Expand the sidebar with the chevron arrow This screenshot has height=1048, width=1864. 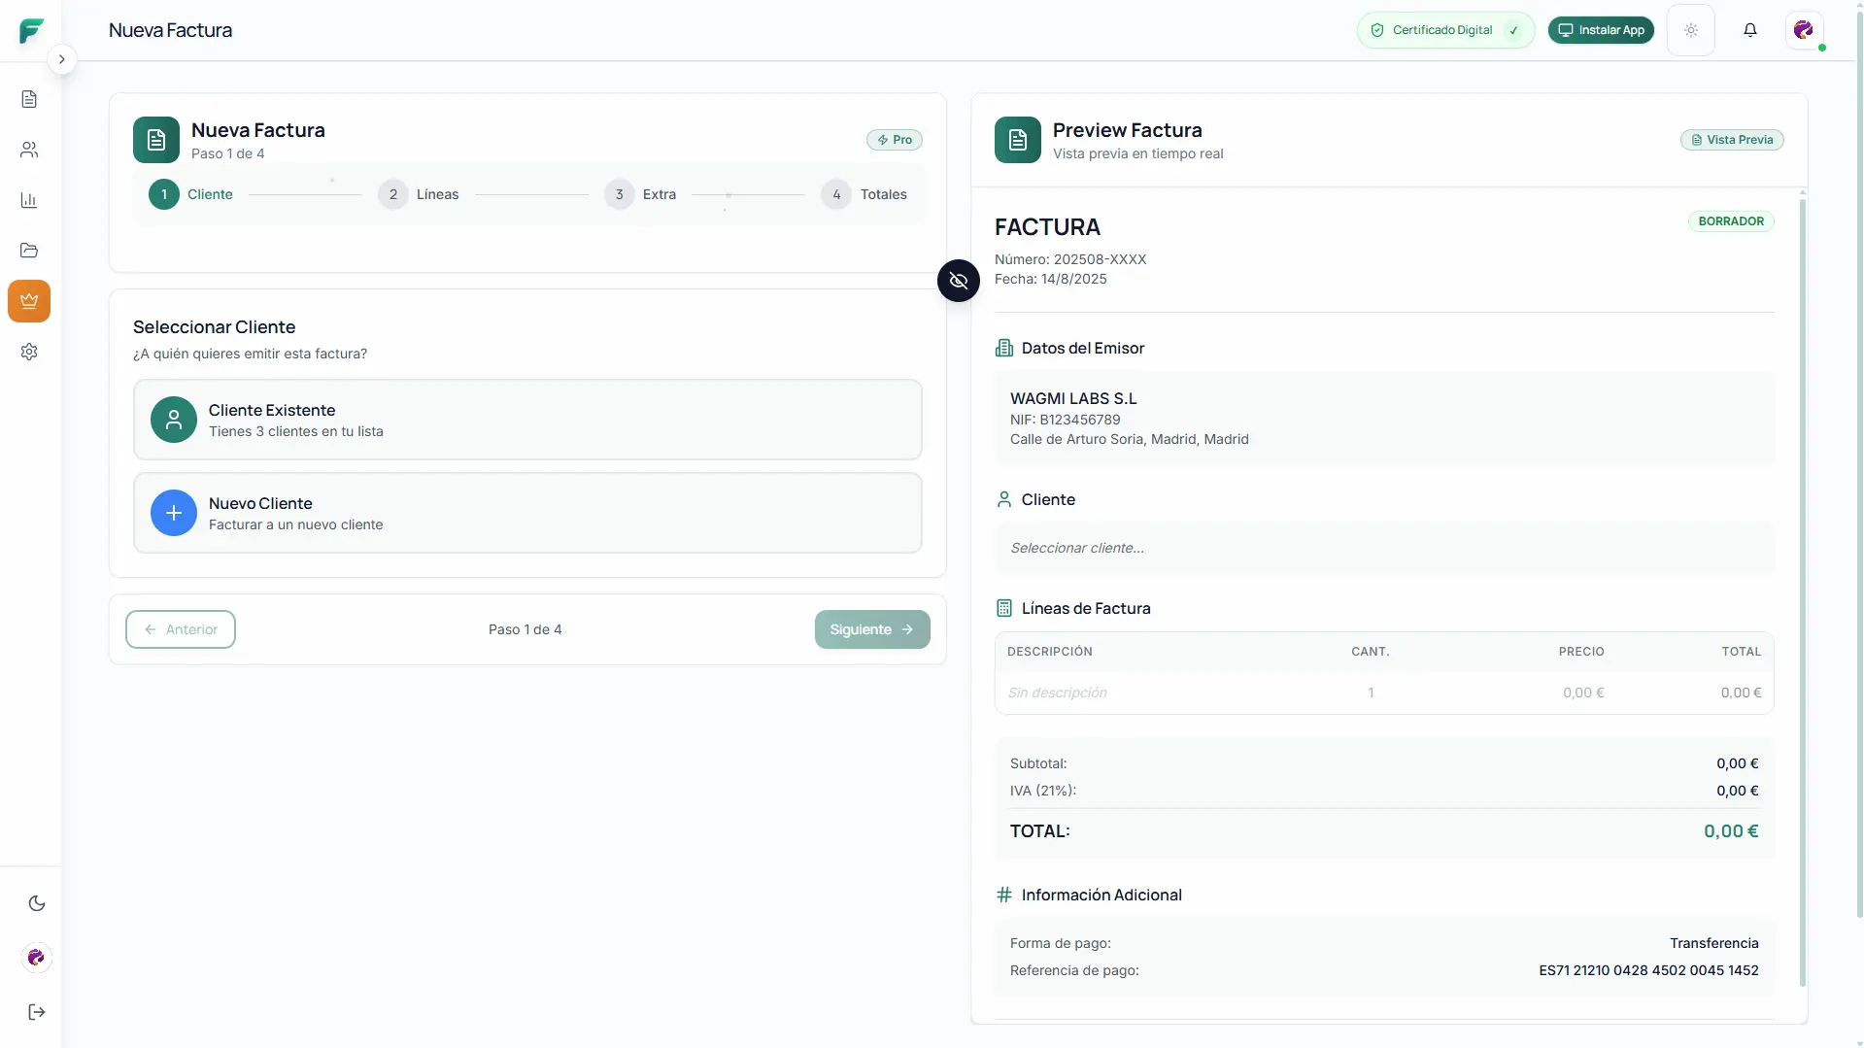click(61, 59)
